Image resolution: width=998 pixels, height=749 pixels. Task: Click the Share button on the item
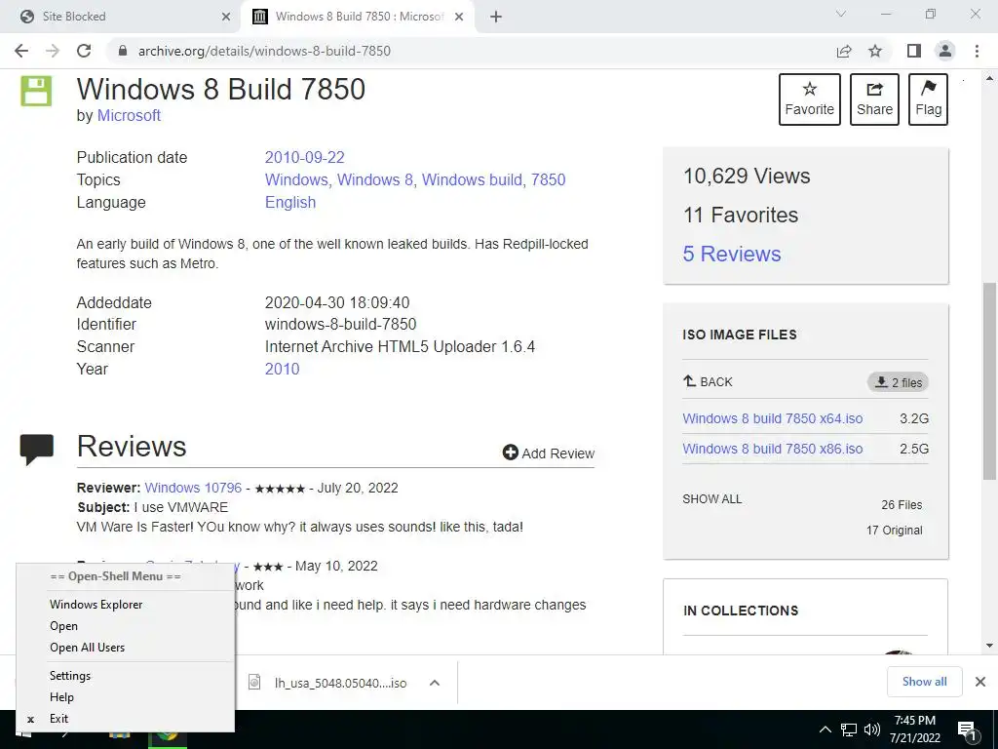(874, 99)
